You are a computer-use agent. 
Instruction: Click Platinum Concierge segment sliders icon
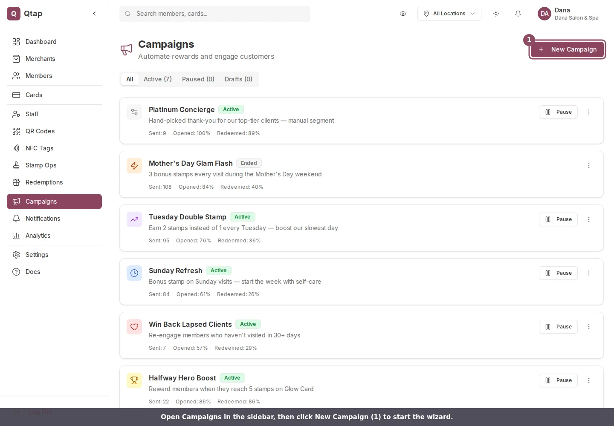134,112
